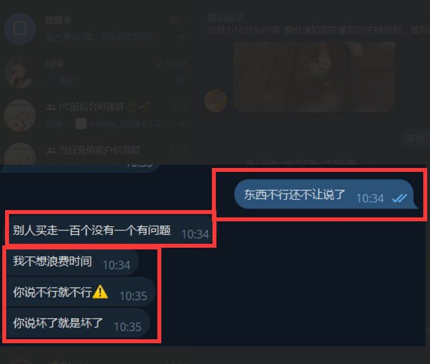Select the message 我不想浪费时间
This screenshot has height=364, width=430.
tap(73, 262)
